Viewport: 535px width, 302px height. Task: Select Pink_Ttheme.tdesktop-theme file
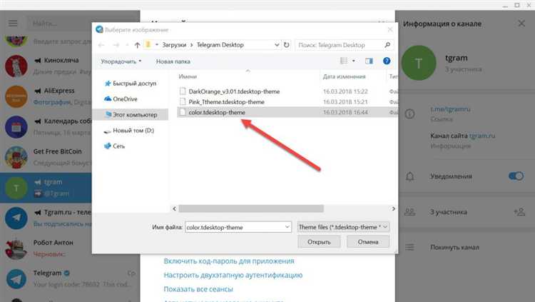point(226,102)
